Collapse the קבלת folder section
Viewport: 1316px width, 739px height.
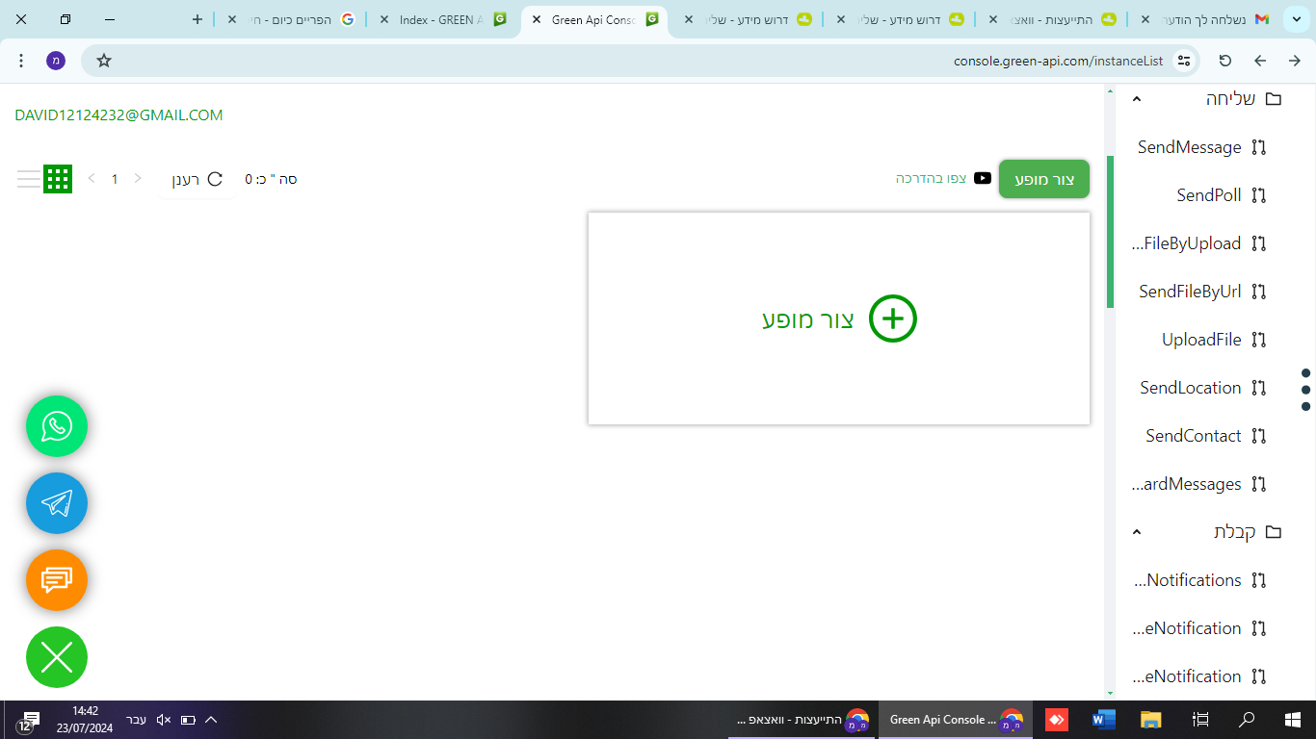tap(1137, 532)
